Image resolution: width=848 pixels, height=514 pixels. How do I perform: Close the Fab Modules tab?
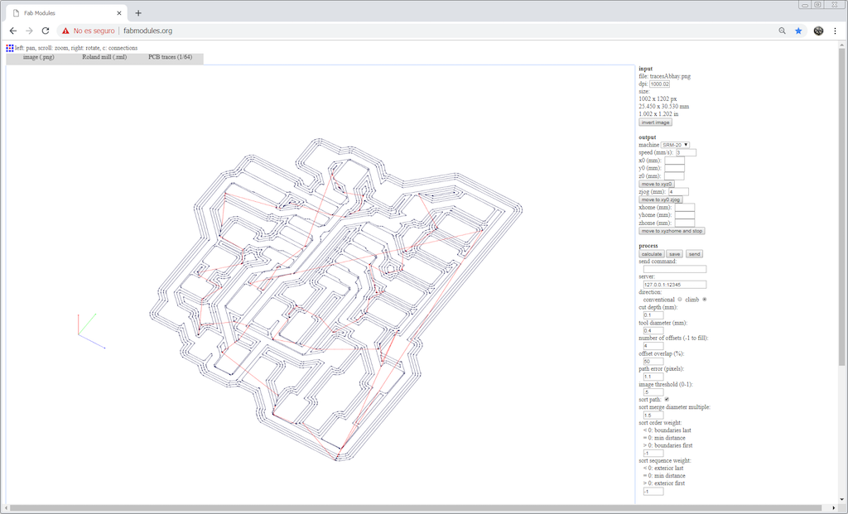(119, 13)
